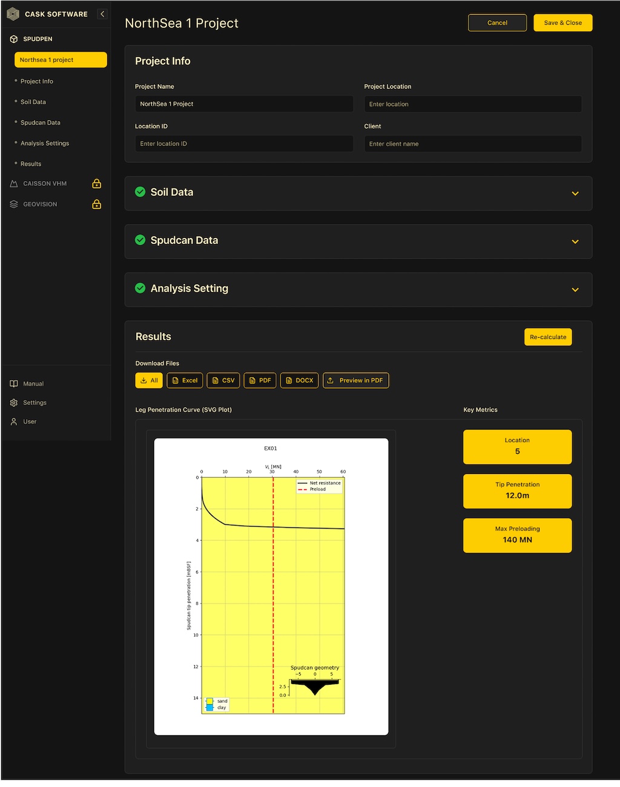Click the Project Location input field
The height and width of the screenshot is (787, 620).
tap(472, 104)
